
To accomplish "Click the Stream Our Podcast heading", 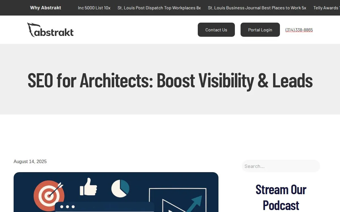I will point(281,197).
